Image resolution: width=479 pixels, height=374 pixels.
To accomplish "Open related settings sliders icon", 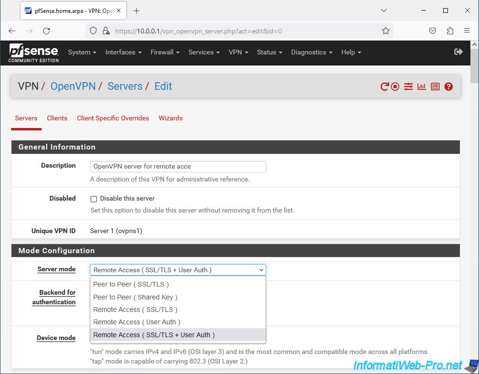I will tap(408, 87).
